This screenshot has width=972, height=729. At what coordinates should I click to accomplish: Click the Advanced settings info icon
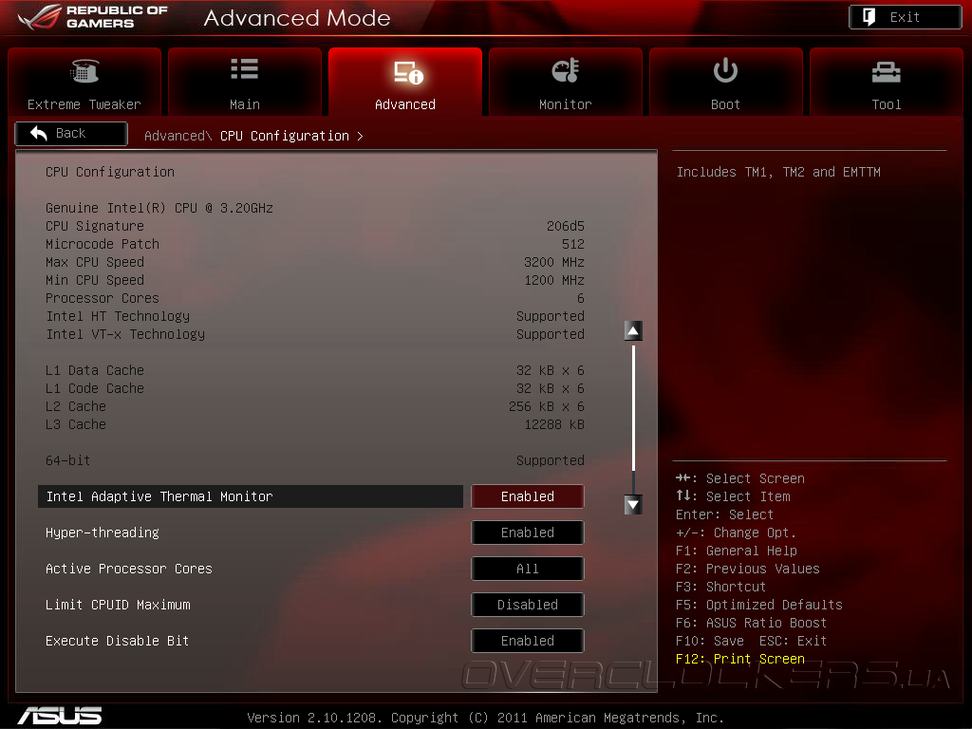[x=408, y=72]
